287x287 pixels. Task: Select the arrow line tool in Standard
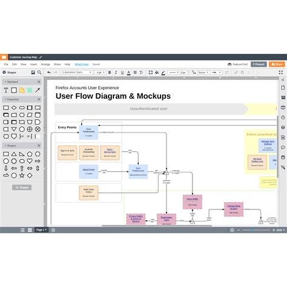pyautogui.click(x=38, y=90)
